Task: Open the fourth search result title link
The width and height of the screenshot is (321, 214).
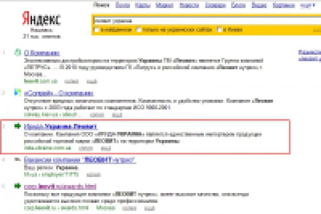Action: pos(80,160)
